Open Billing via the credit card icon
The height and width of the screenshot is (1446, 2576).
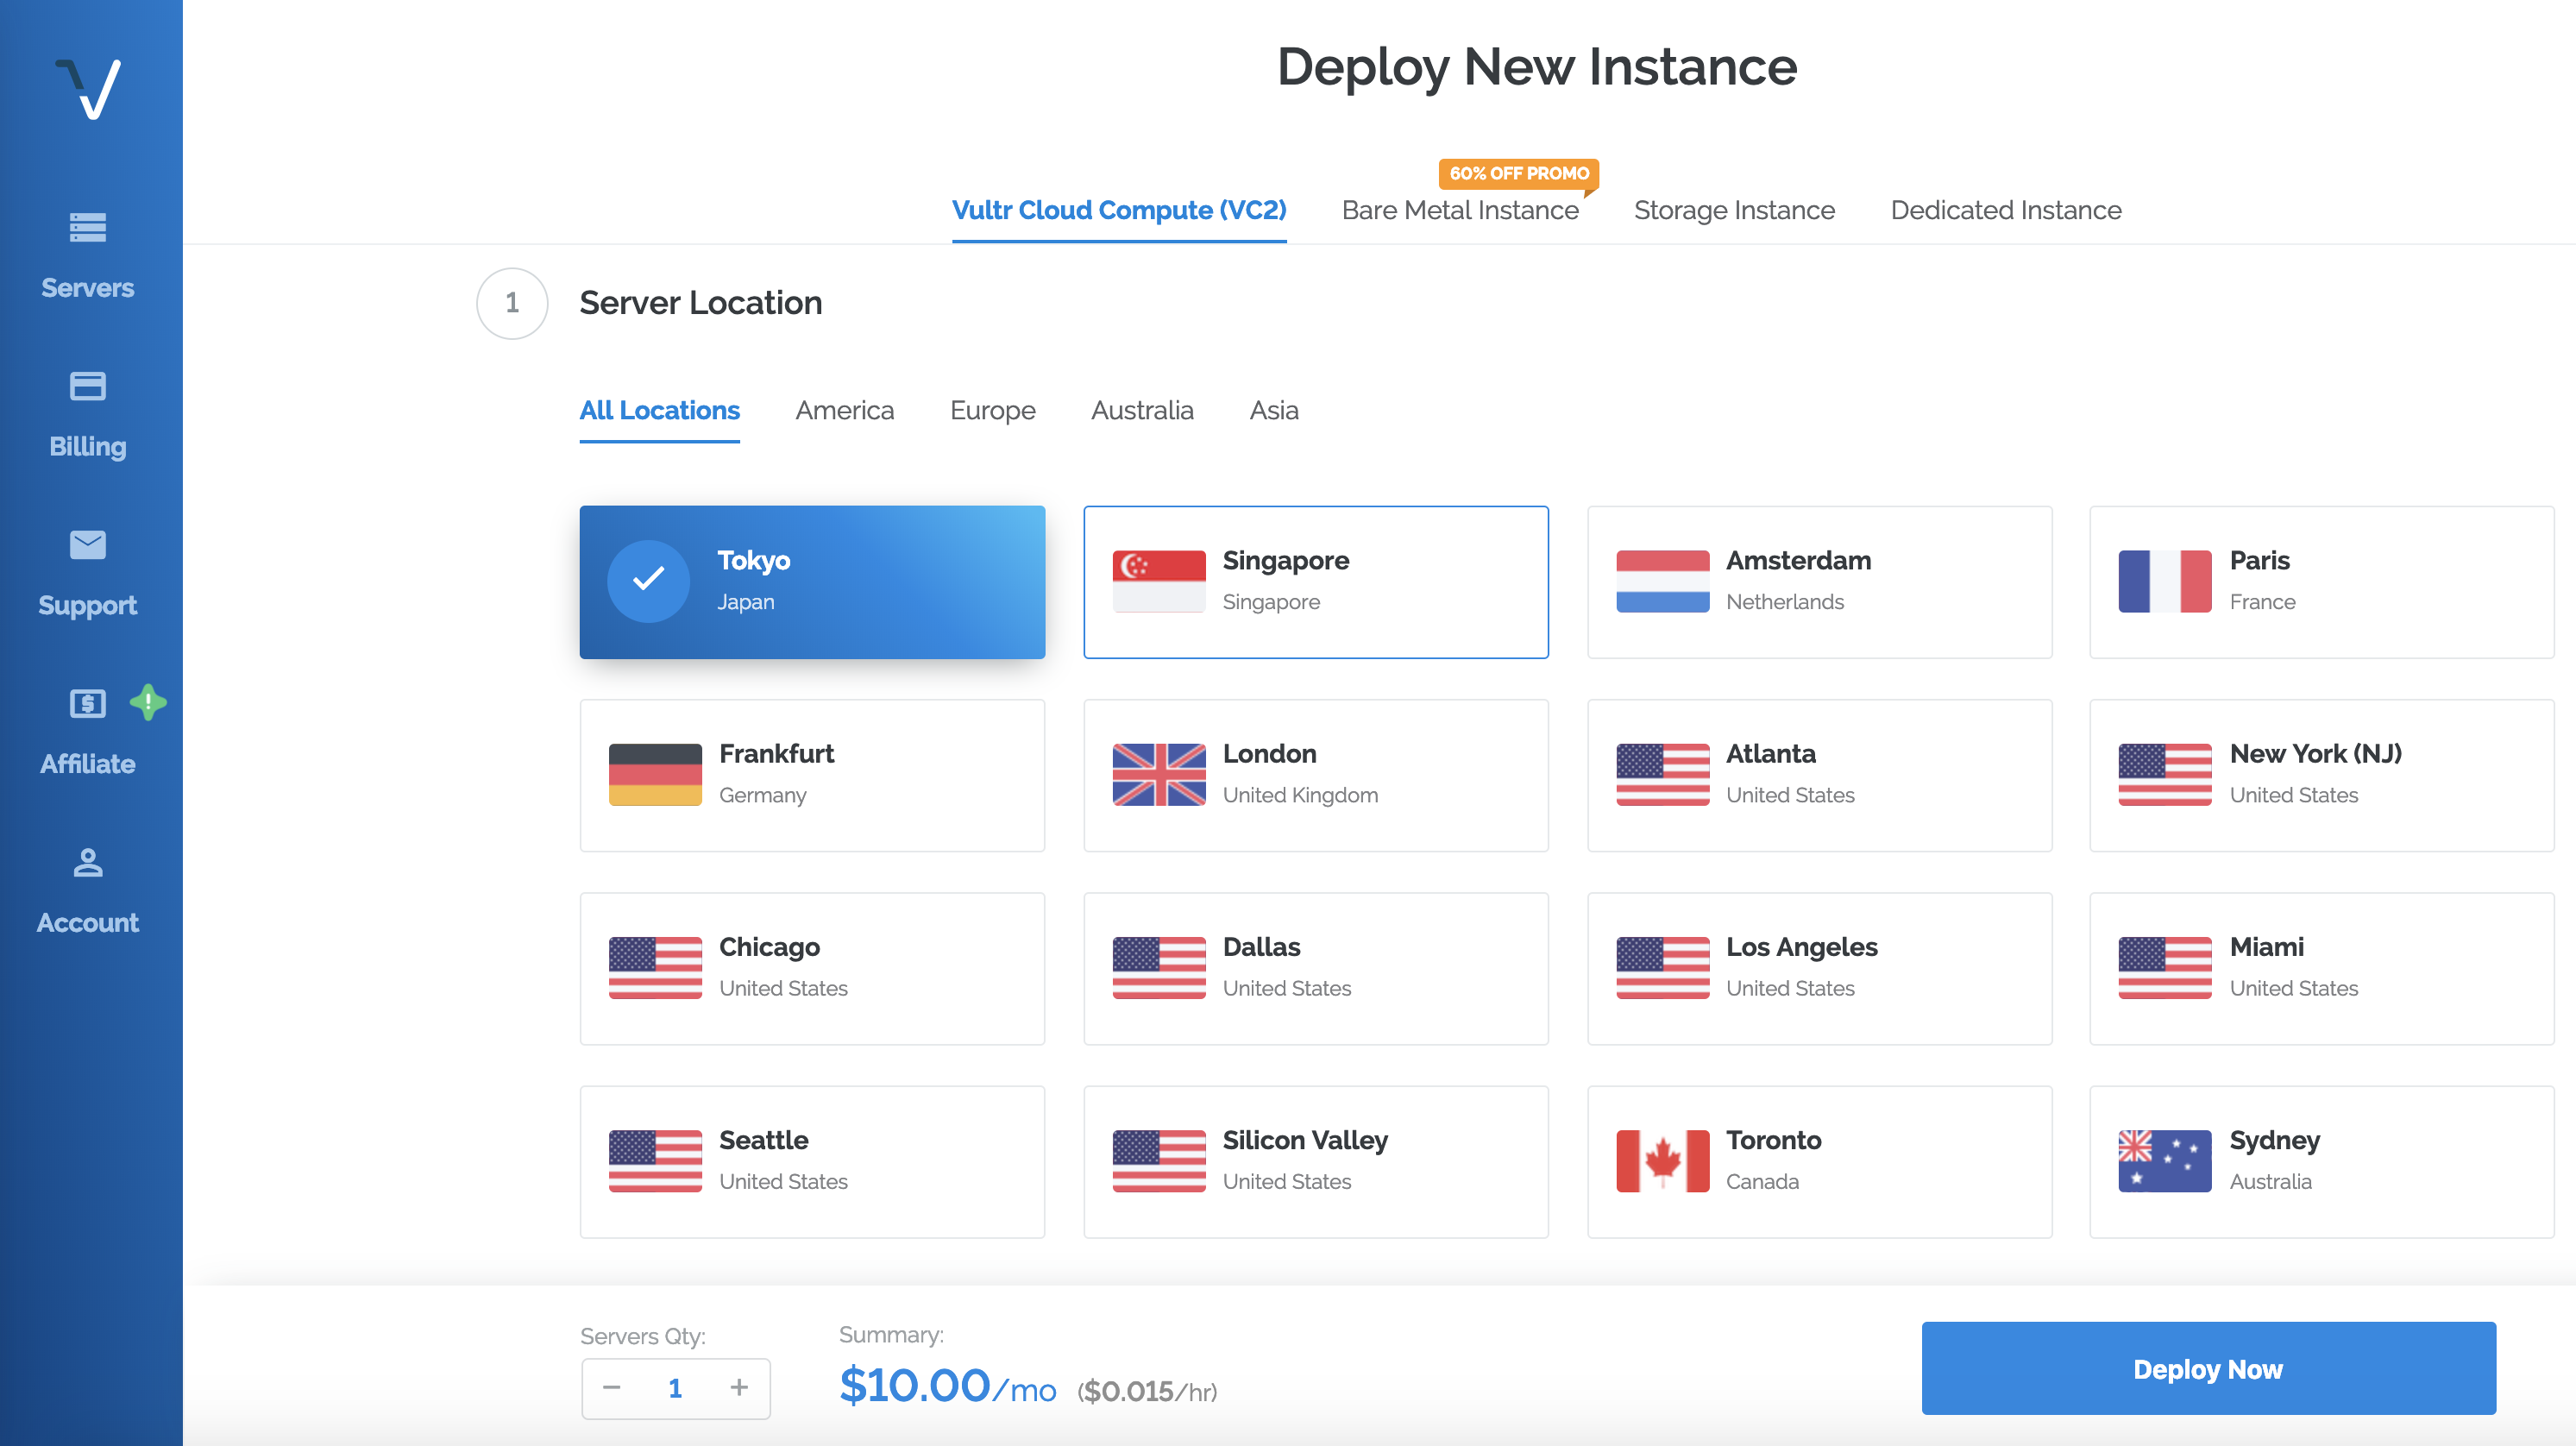coord(88,386)
